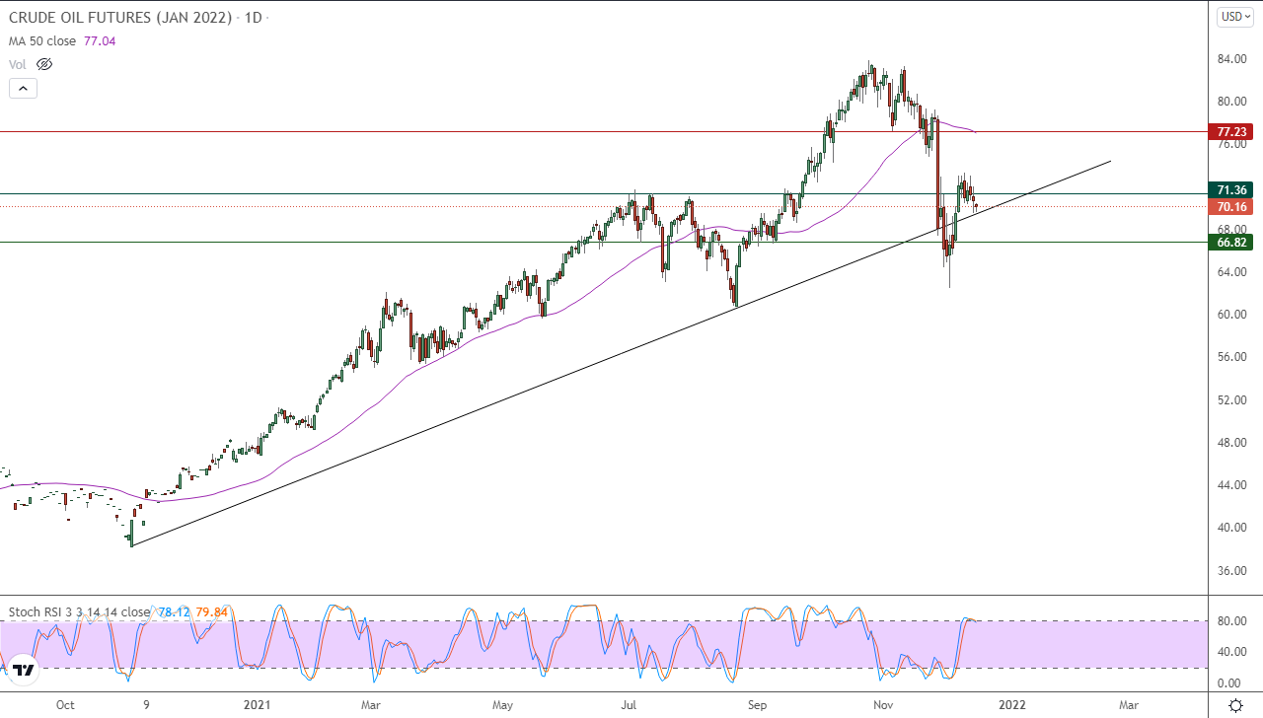Click the Vol indicator label
Image resolution: width=1263 pixels, height=718 pixels.
tap(18, 64)
